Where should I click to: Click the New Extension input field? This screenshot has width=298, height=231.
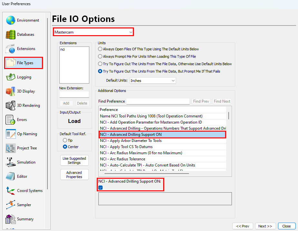click(x=74, y=95)
